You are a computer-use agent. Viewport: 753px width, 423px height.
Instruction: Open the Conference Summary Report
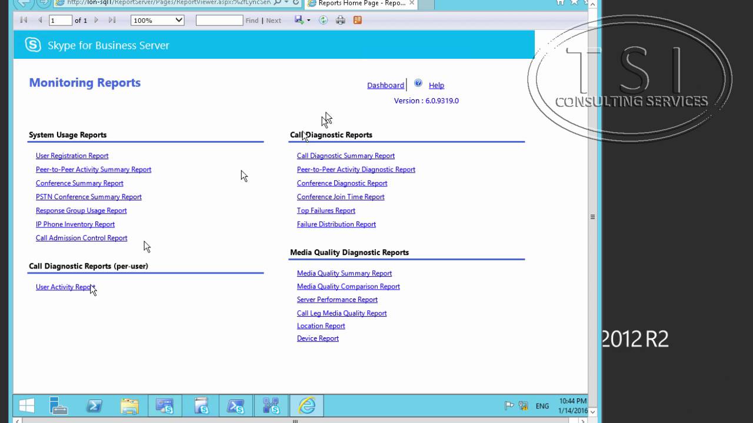click(x=79, y=183)
